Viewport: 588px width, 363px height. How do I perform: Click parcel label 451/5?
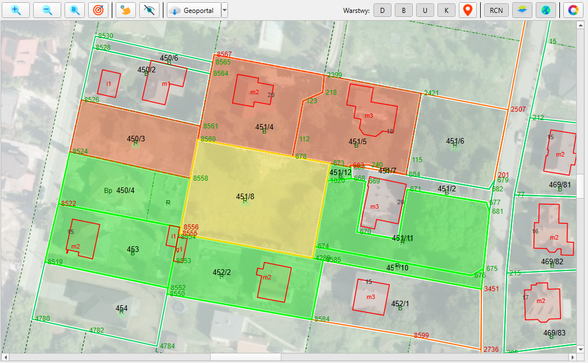pos(358,141)
